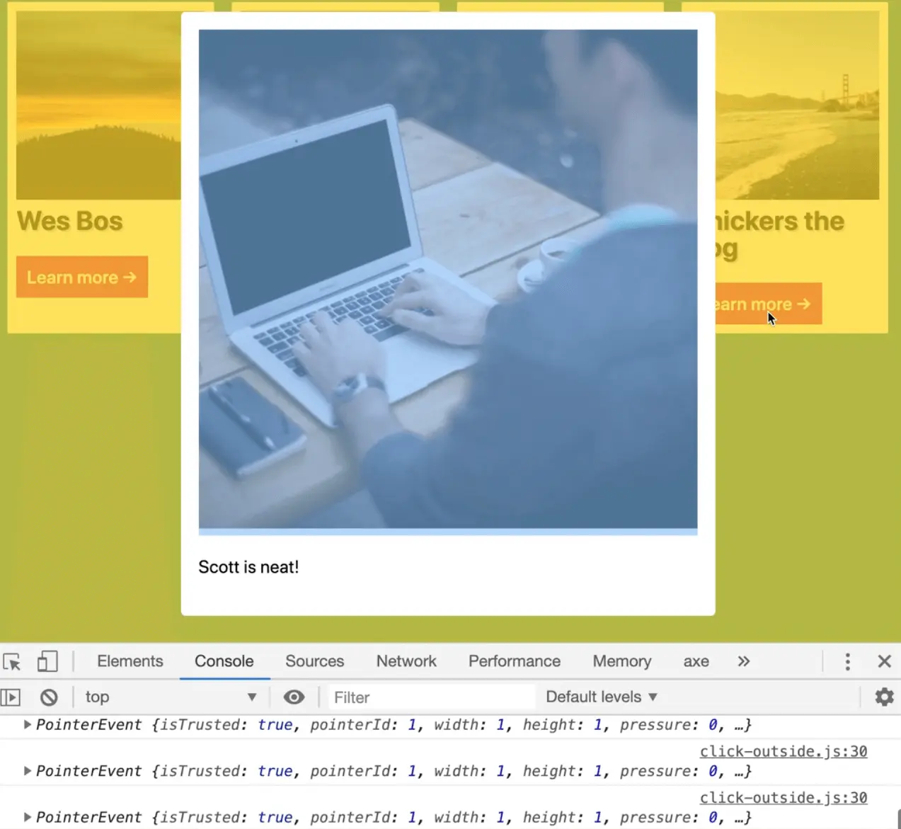
Task: Switch to the Network tab
Action: pos(406,662)
